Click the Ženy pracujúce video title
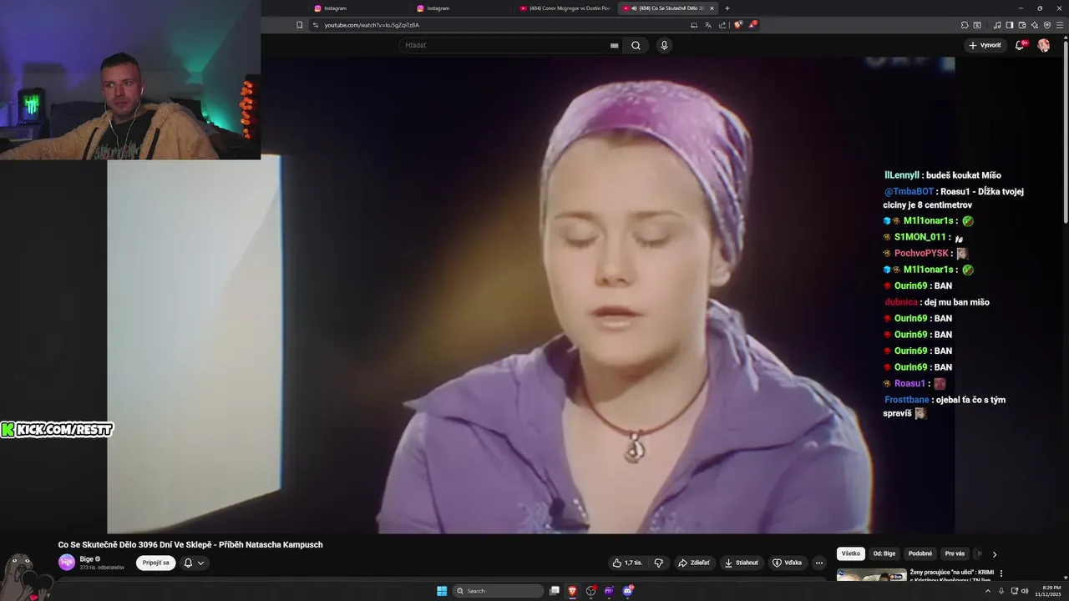Image resolution: width=1069 pixels, height=601 pixels. click(x=951, y=575)
